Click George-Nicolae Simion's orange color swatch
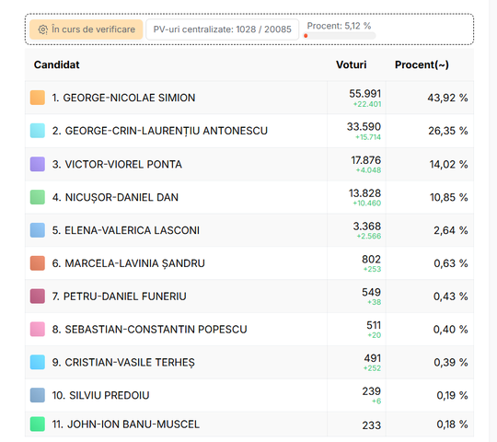This screenshot has height=442, width=497. 38,98
